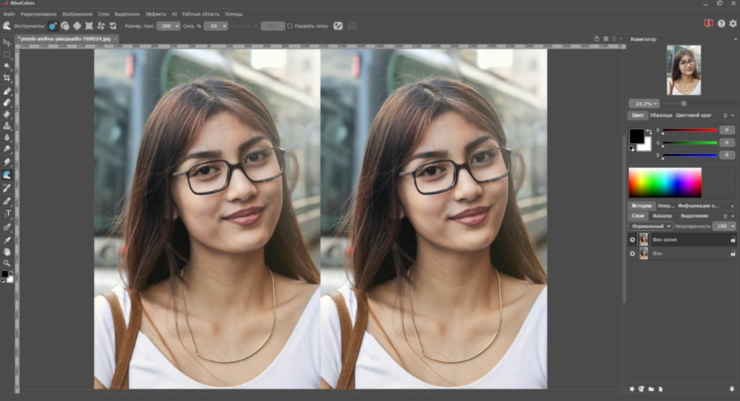Hide the Фон копия layer

(633, 240)
